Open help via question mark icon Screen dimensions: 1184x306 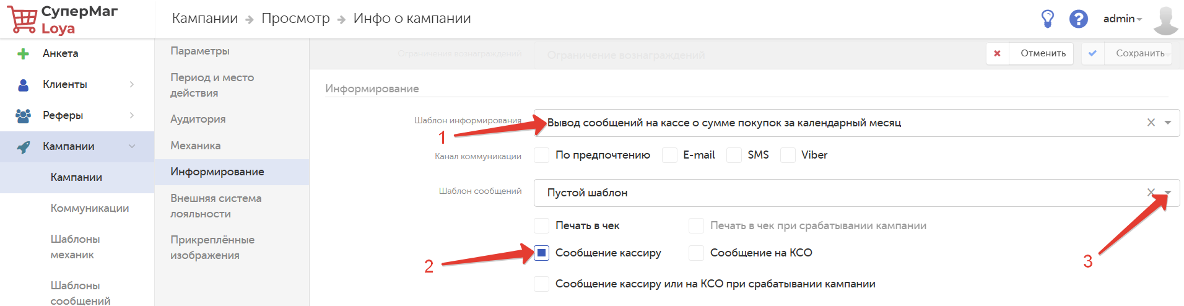[x=1078, y=19]
